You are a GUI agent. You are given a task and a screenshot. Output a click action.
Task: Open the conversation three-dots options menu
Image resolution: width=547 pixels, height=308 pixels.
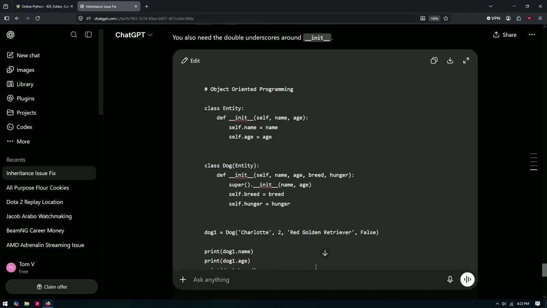pos(532,35)
